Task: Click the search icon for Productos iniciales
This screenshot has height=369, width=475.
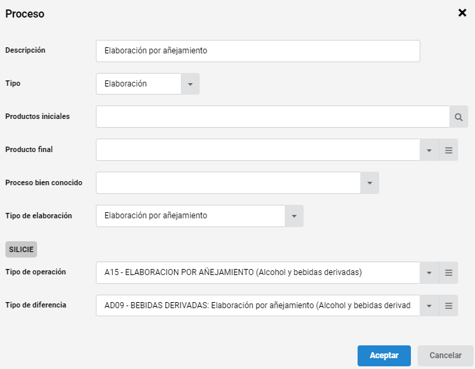Action: coord(459,117)
